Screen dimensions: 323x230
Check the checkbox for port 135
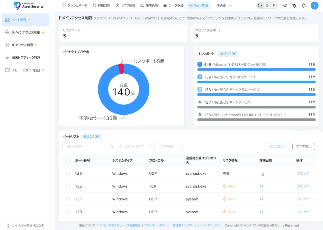pos(68,186)
